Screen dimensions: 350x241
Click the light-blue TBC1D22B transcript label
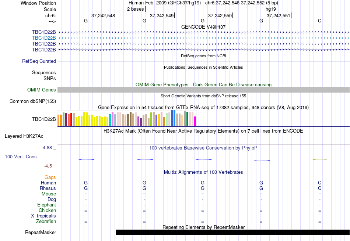pyautogui.click(x=44, y=38)
